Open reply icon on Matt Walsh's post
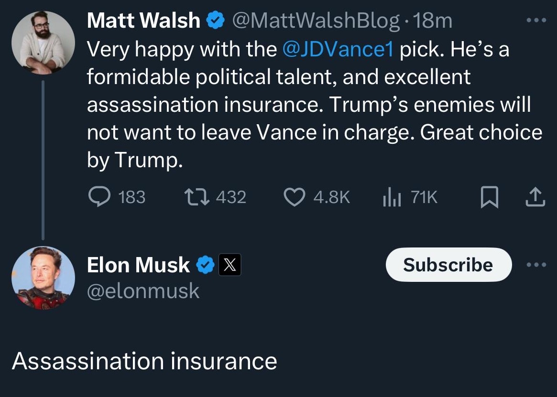The width and height of the screenshot is (557, 397). tap(99, 197)
